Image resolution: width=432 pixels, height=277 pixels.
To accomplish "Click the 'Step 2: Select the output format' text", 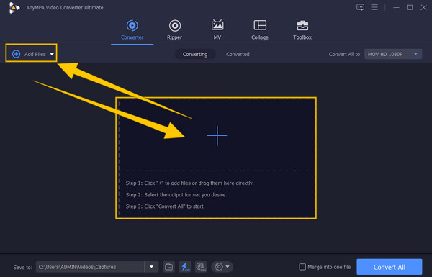I will tap(176, 195).
